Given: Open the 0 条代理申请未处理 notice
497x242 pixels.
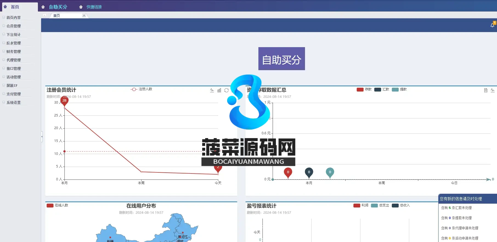Looking at the screenshot, I should (460, 228).
